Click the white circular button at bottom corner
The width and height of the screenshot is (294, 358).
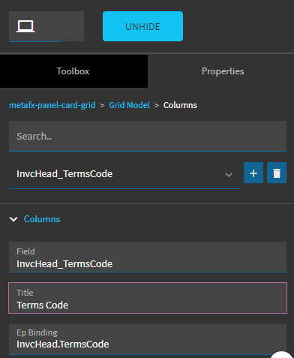pyautogui.click(x=282, y=355)
